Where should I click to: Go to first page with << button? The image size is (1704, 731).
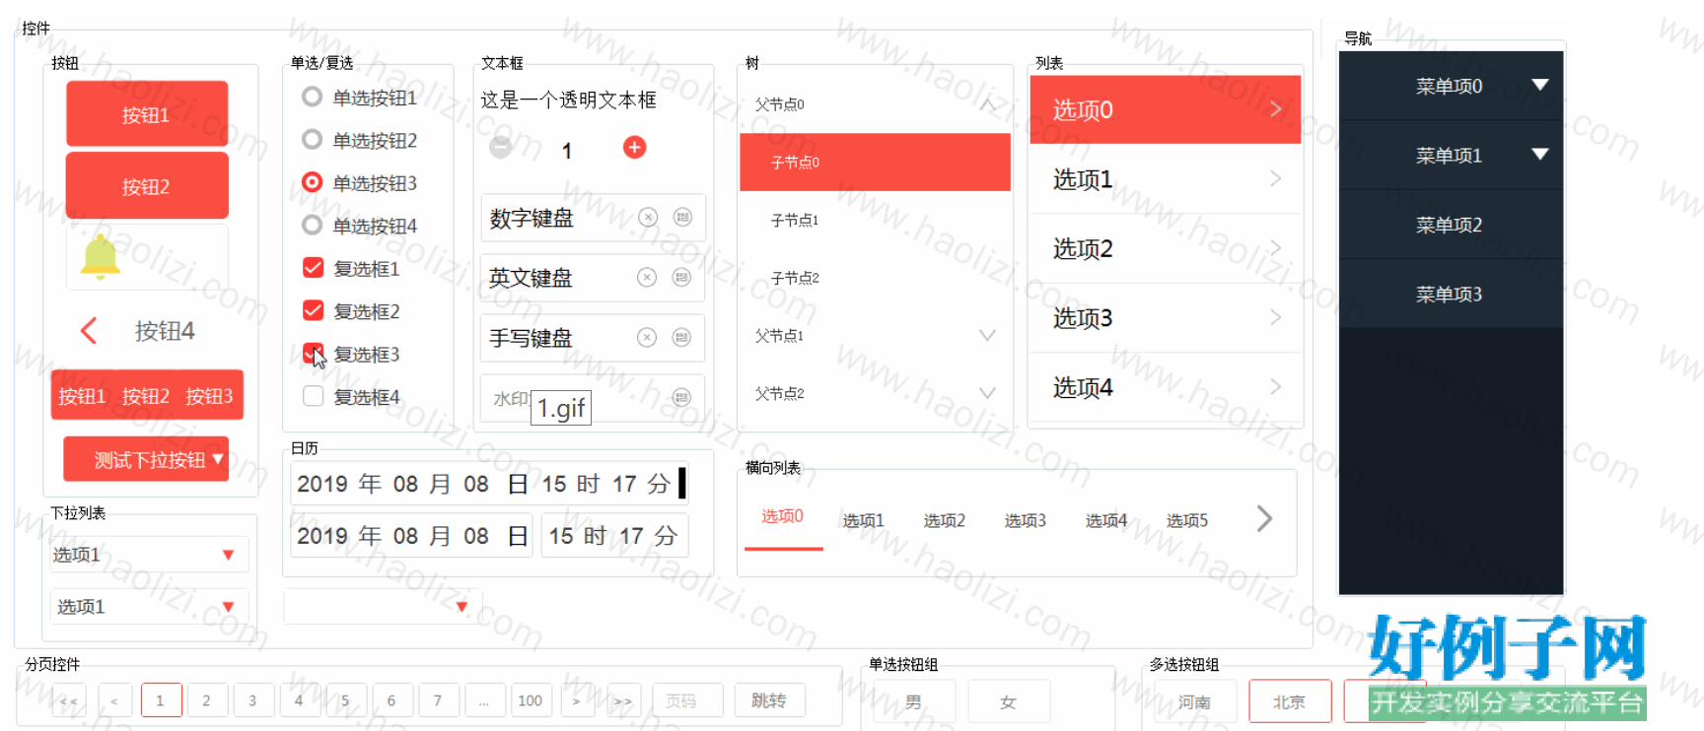click(x=68, y=700)
